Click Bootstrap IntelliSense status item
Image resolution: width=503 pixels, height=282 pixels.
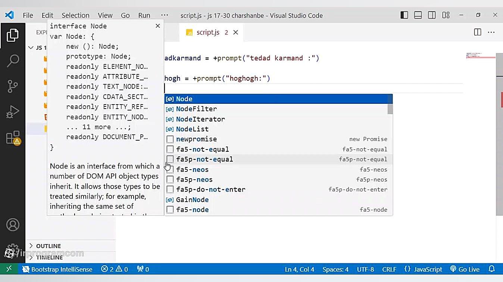pos(57,269)
